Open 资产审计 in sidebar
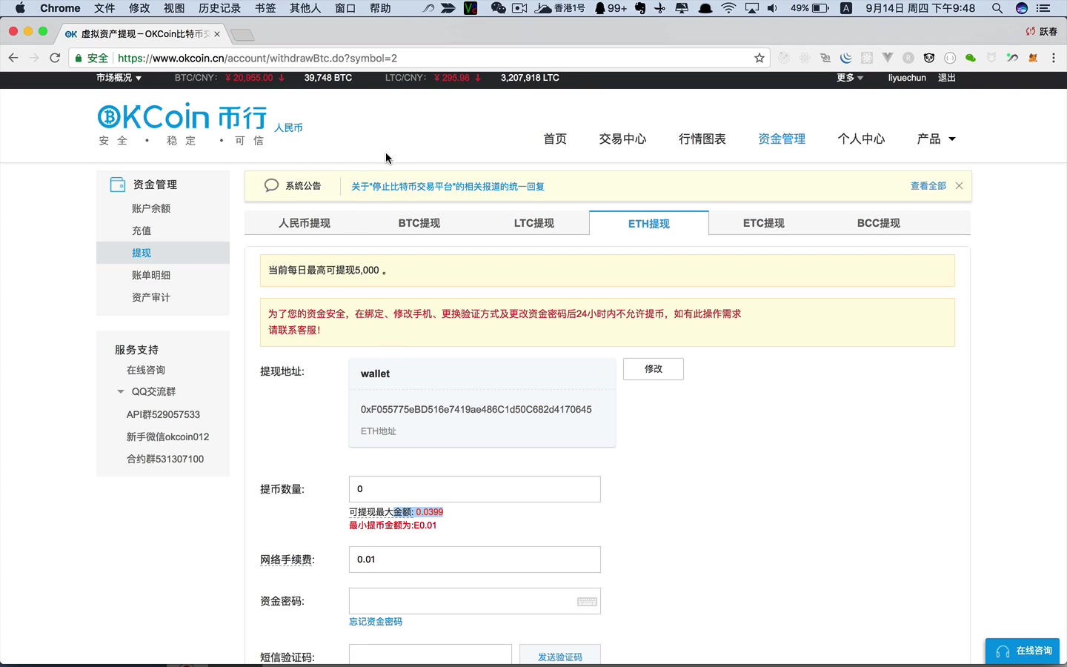This screenshot has height=667, width=1067. pyautogui.click(x=151, y=297)
